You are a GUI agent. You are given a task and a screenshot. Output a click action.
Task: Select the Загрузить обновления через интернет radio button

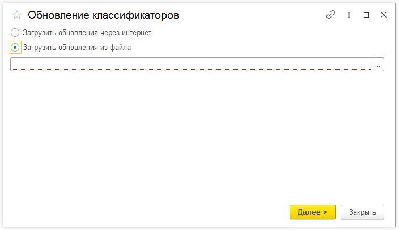(x=15, y=33)
